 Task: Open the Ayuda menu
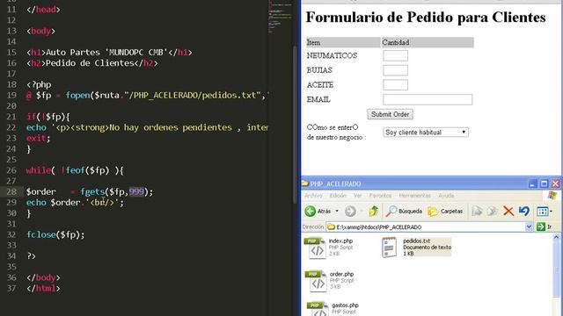(x=446, y=196)
